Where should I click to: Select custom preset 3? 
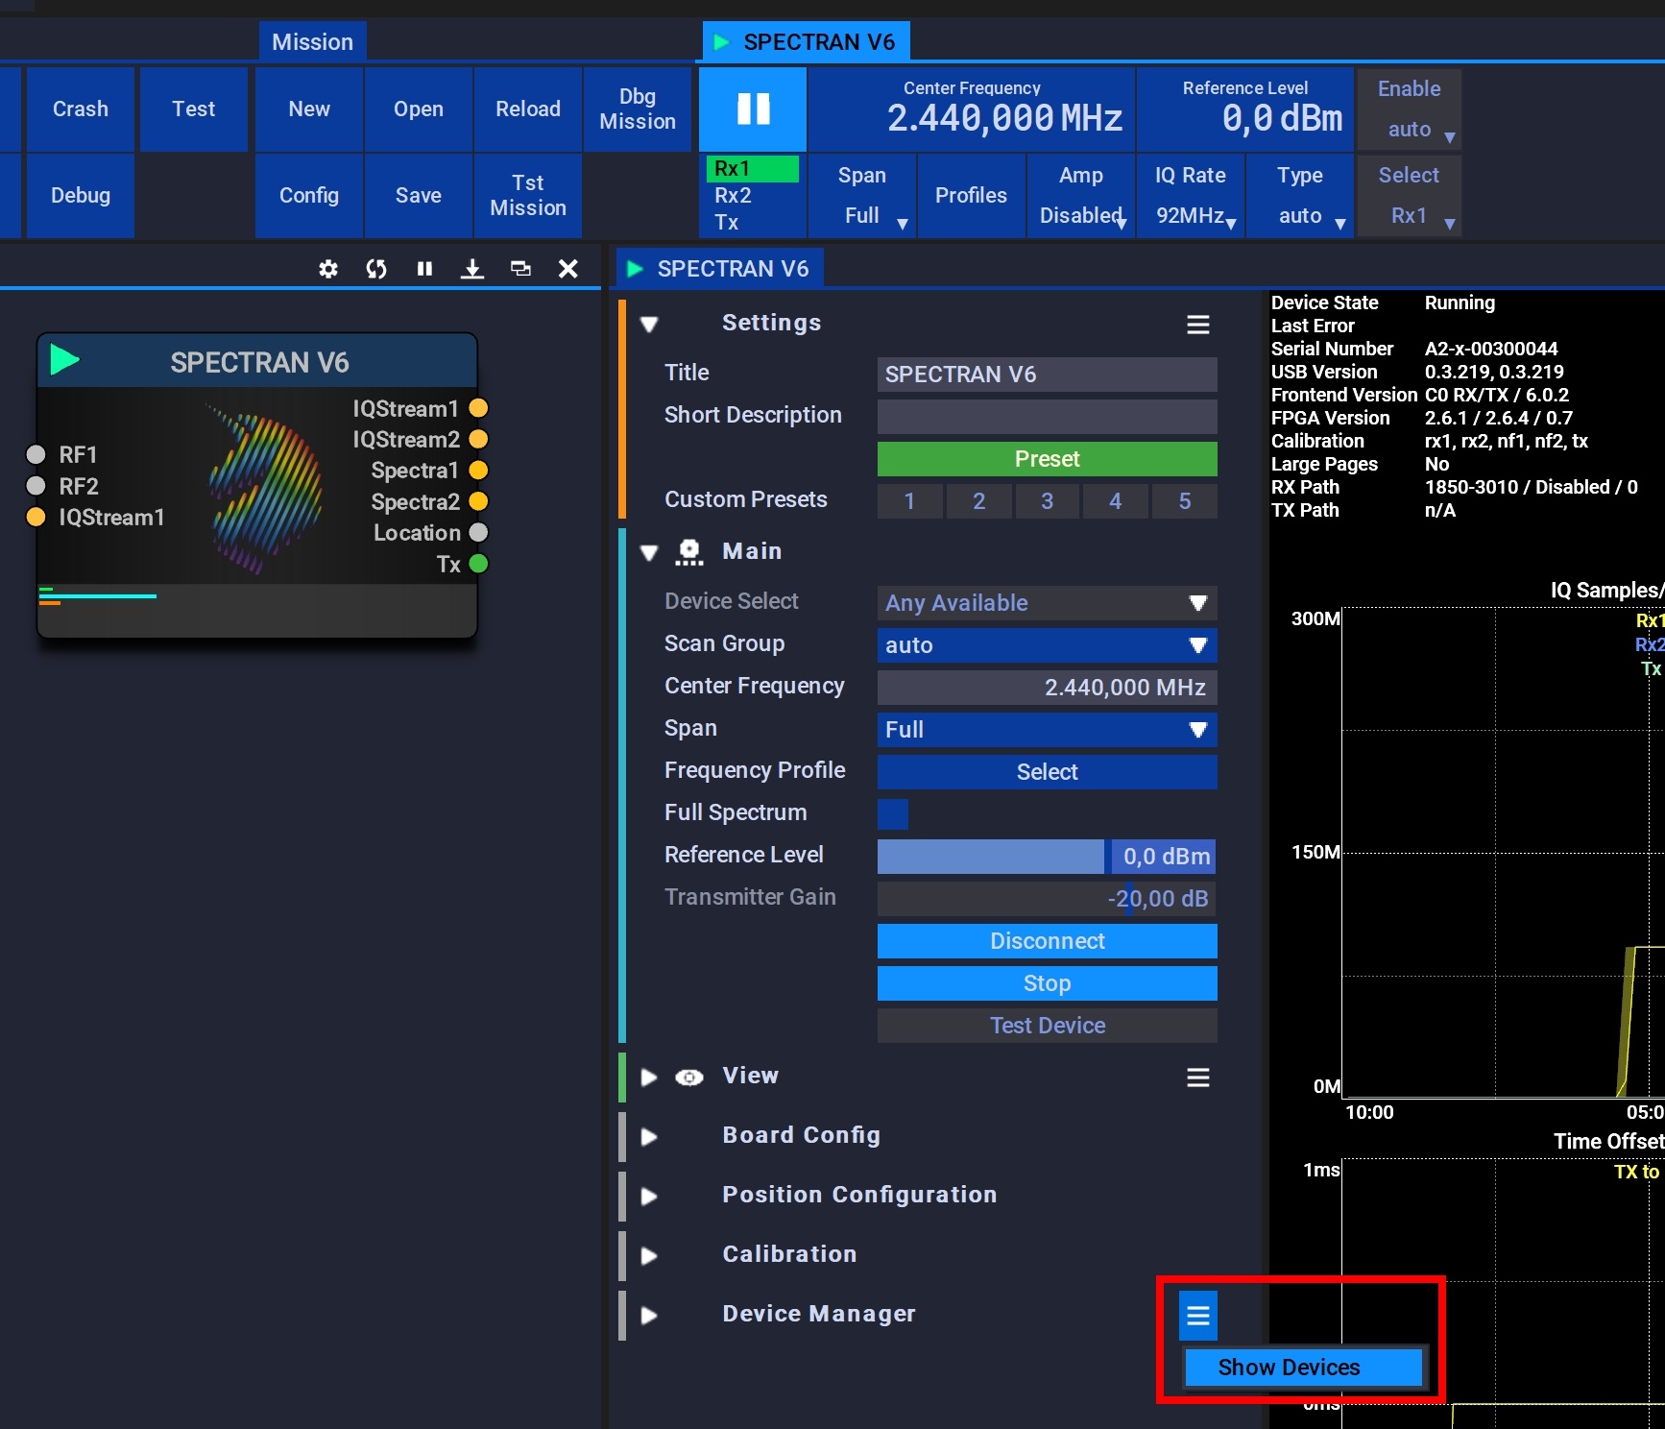(1047, 501)
